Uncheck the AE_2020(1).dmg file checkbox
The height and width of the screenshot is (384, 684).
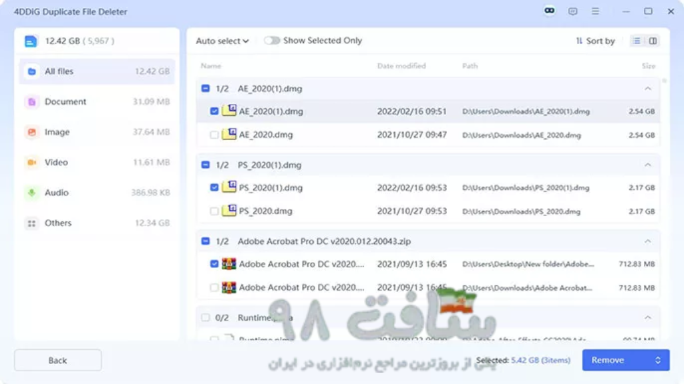(x=214, y=111)
